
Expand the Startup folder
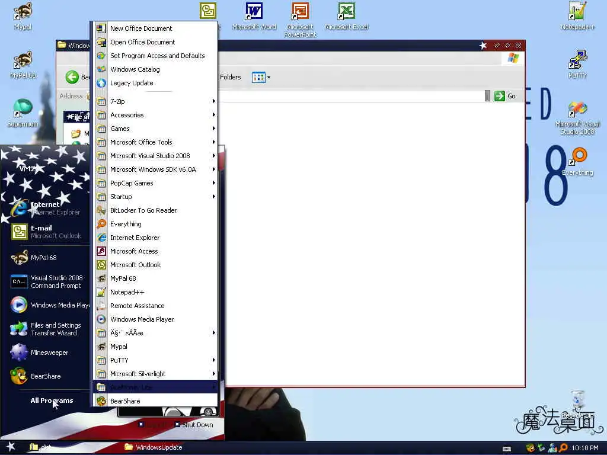click(155, 197)
